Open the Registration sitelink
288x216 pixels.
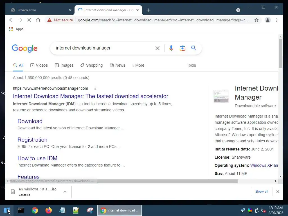tap(32, 140)
